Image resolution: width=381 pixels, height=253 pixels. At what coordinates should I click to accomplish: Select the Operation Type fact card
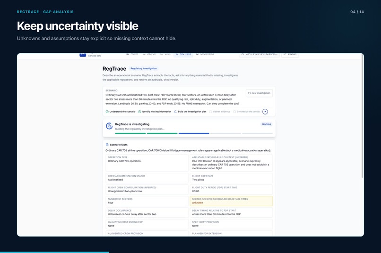(x=147, y=163)
